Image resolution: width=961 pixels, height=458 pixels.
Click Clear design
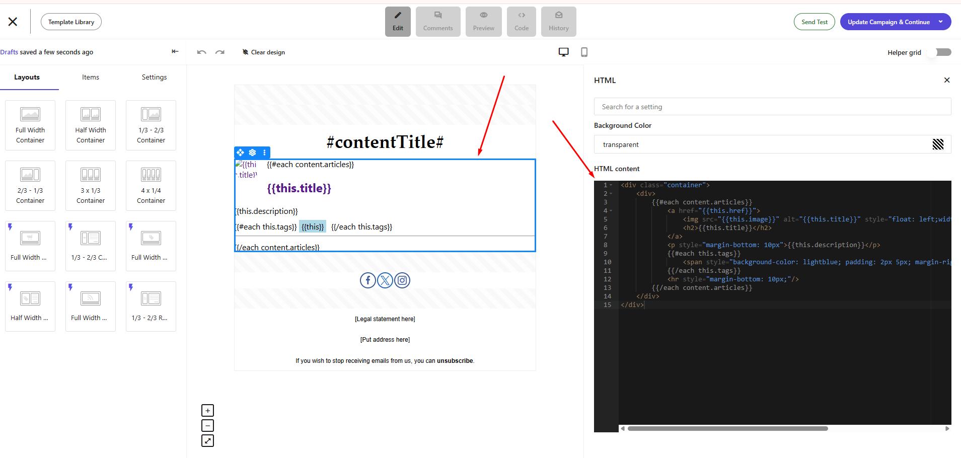pyautogui.click(x=263, y=52)
